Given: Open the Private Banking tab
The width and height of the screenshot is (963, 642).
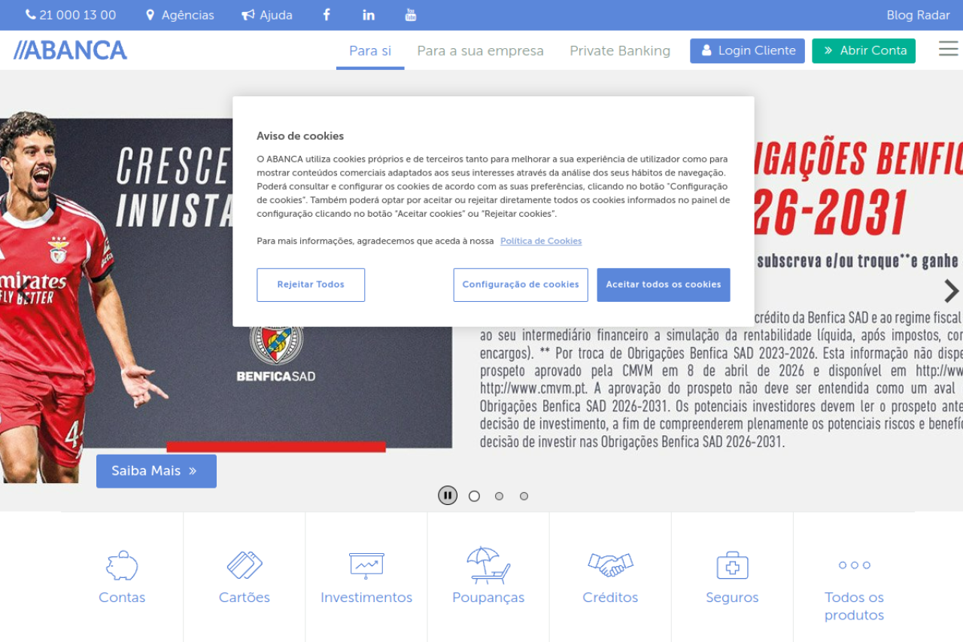Looking at the screenshot, I should (619, 50).
